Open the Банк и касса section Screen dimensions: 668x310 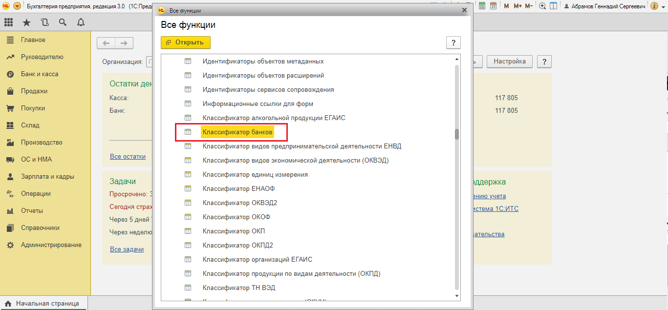coord(39,74)
